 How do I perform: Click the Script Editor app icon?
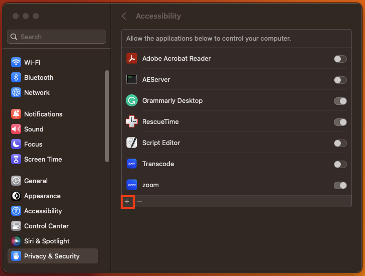(132, 143)
